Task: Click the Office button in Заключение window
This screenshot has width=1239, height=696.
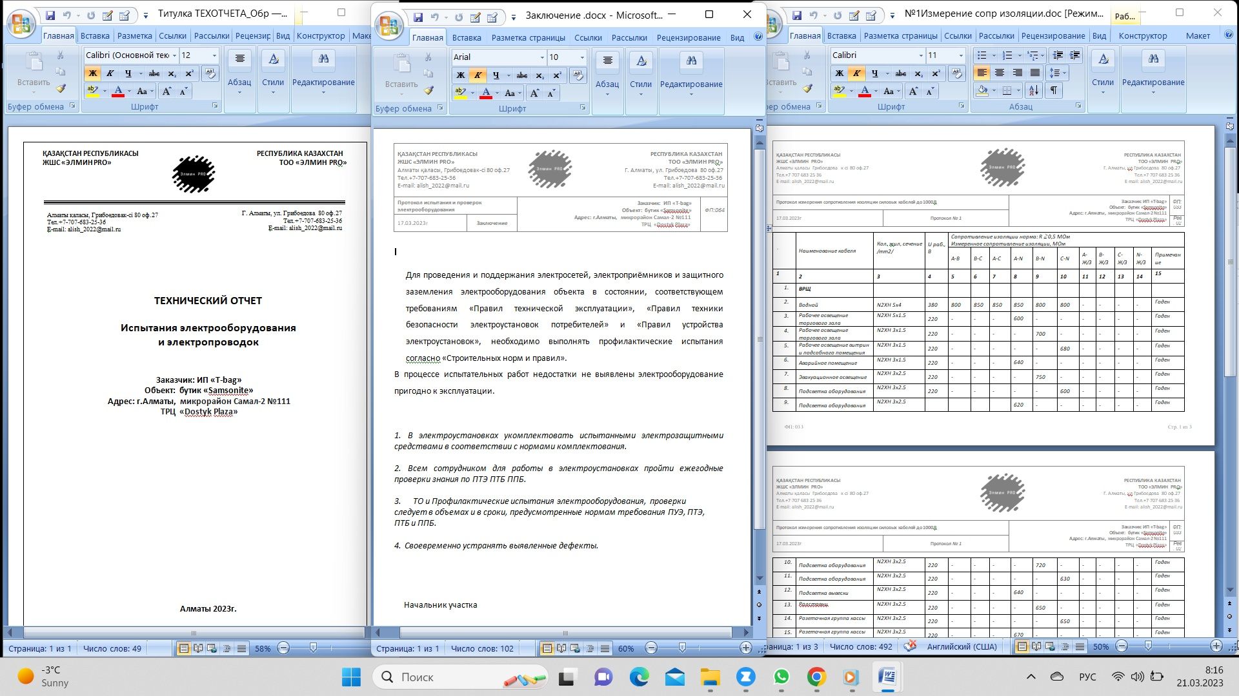Action: click(390, 27)
